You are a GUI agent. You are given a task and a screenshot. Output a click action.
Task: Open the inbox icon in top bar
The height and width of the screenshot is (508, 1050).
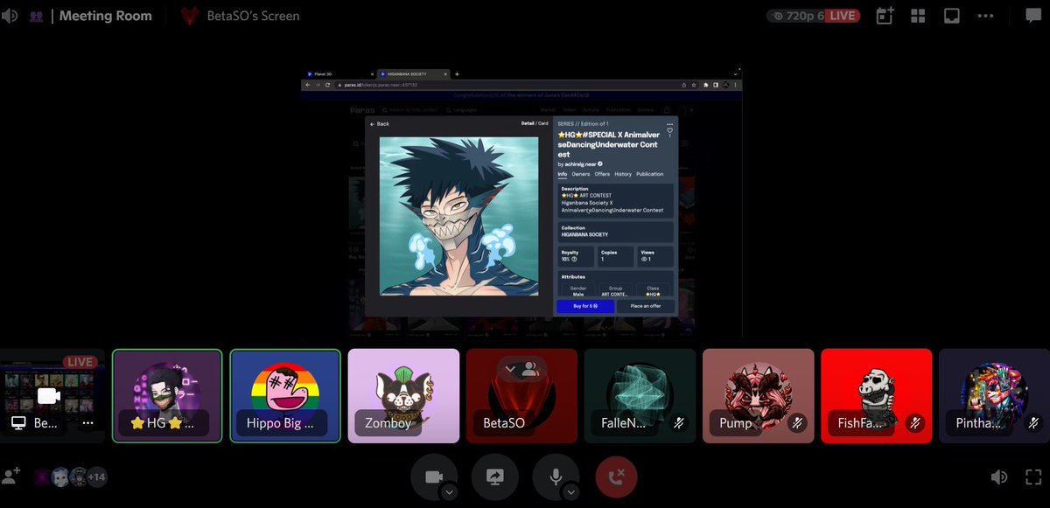pyautogui.click(x=951, y=16)
